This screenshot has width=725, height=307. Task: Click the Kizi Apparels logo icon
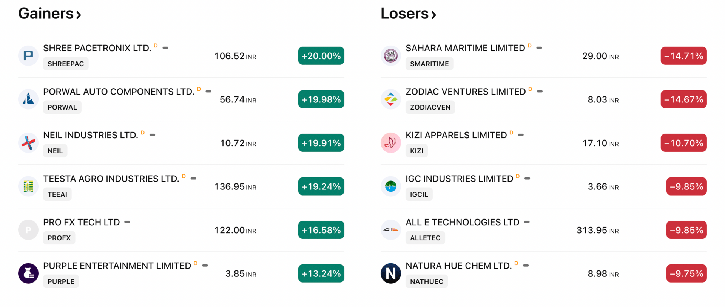tap(391, 143)
